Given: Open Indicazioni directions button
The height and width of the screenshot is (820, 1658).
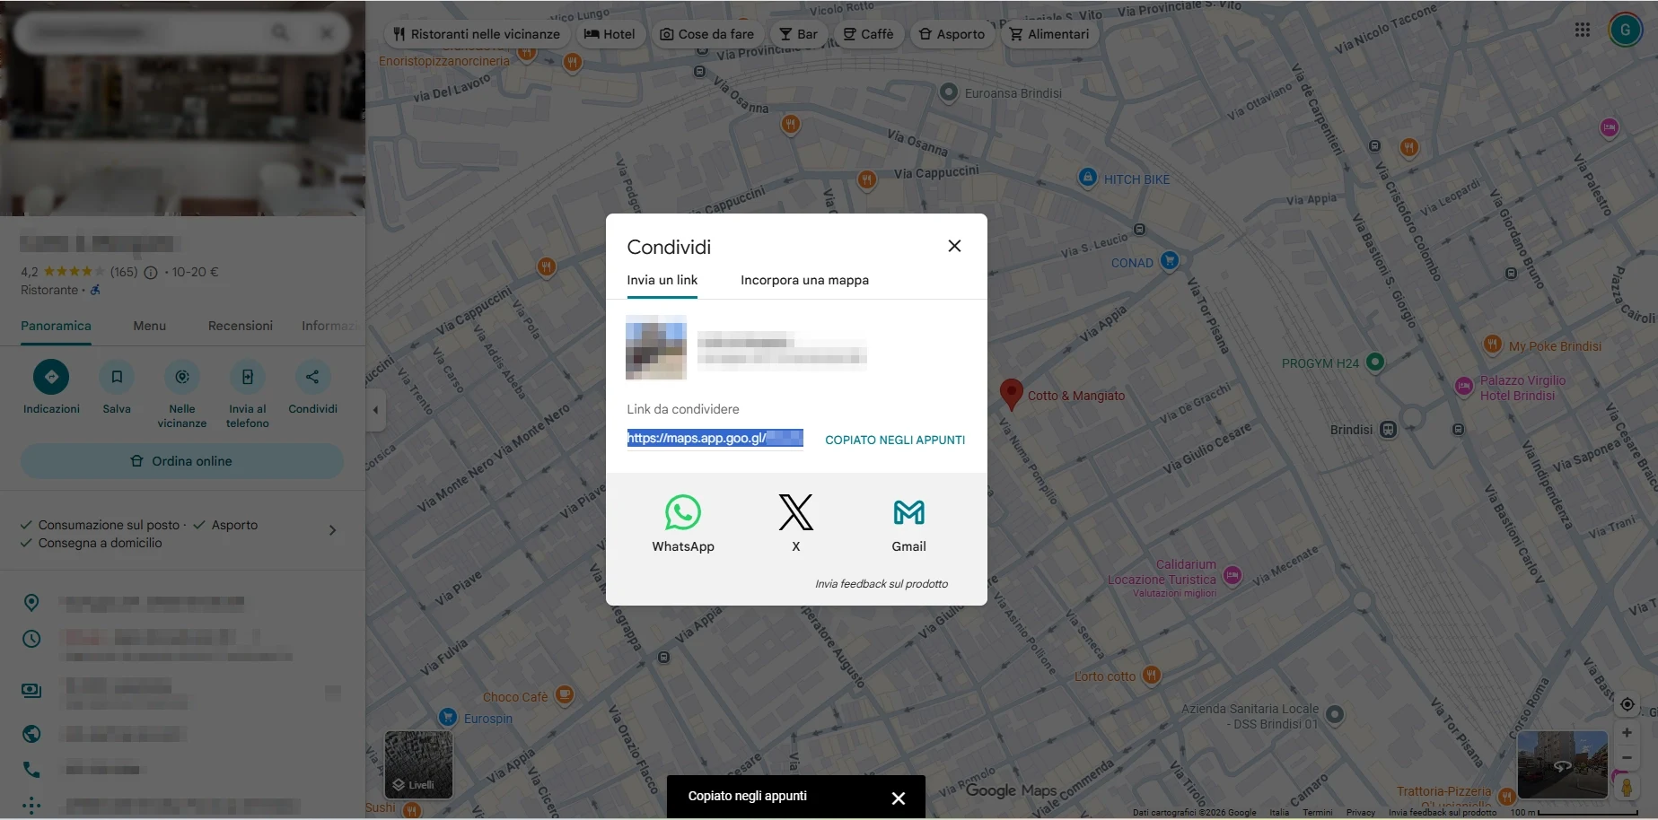Looking at the screenshot, I should coord(51,377).
